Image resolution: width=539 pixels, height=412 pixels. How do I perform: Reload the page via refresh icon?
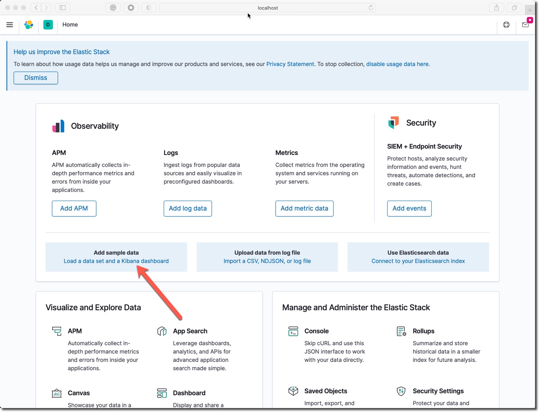coord(371,8)
